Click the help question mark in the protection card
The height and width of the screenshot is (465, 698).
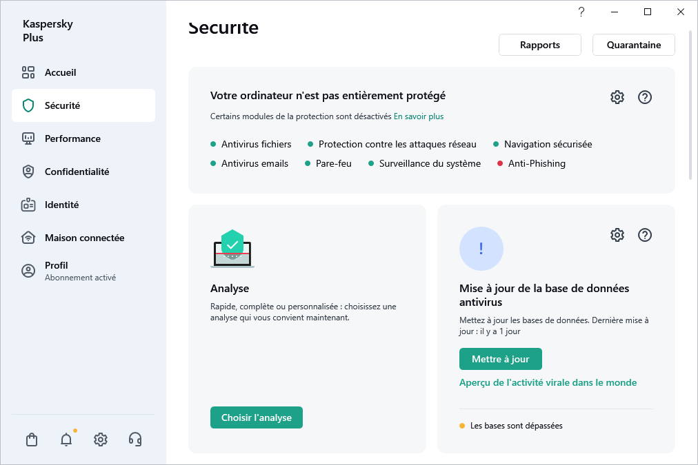coord(645,97)
